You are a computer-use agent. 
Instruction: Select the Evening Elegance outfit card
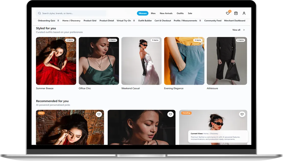(x=184, y=61)
